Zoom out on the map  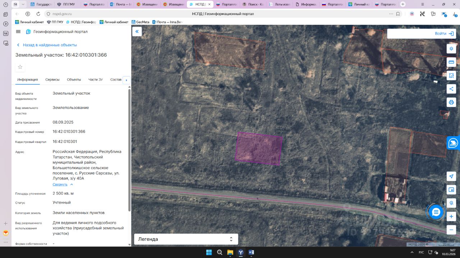tap(451, 230)
